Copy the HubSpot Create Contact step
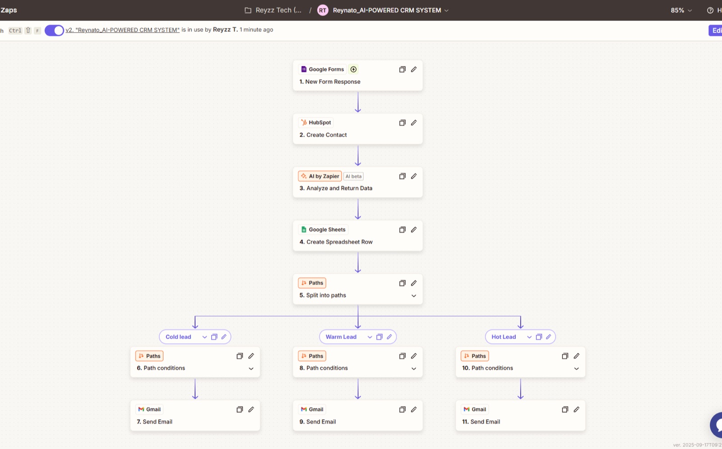722x449 pixels. point(402,123)
